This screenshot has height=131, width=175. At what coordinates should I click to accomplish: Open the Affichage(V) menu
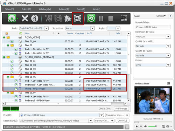pos(45,9)
